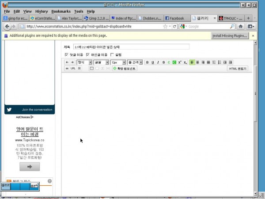Toggle bold formatting in editor
This screenshot has width=265, height=199.
pos(147,62)
